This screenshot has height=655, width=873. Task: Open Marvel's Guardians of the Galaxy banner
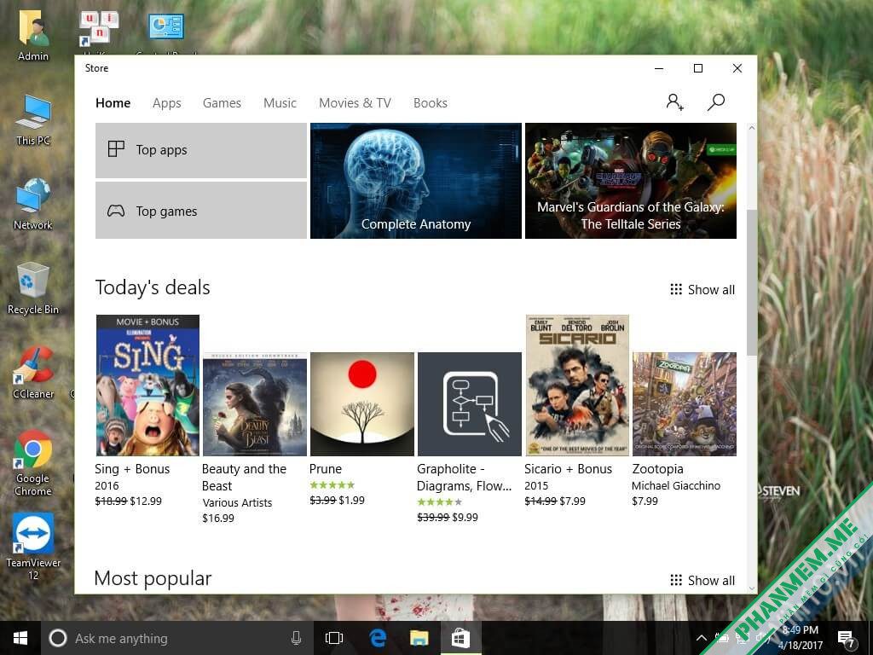[x=631, y=181]
